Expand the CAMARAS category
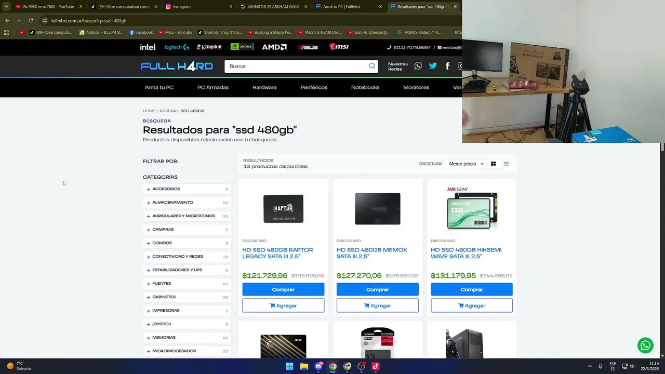This screenshot has width=665, height=374. [187, 230]
